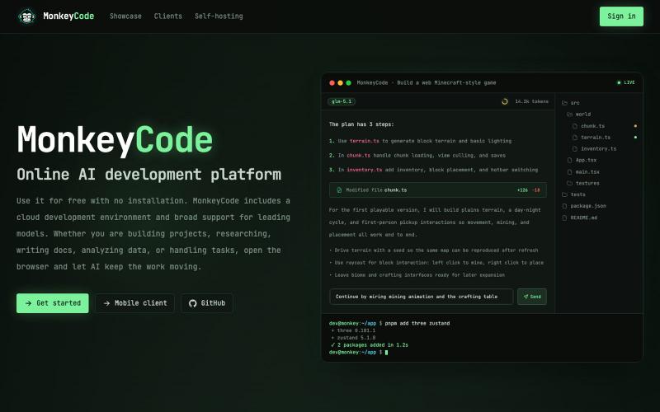
Task: Expand the src folder in file tree
Action: click(571, 102)
